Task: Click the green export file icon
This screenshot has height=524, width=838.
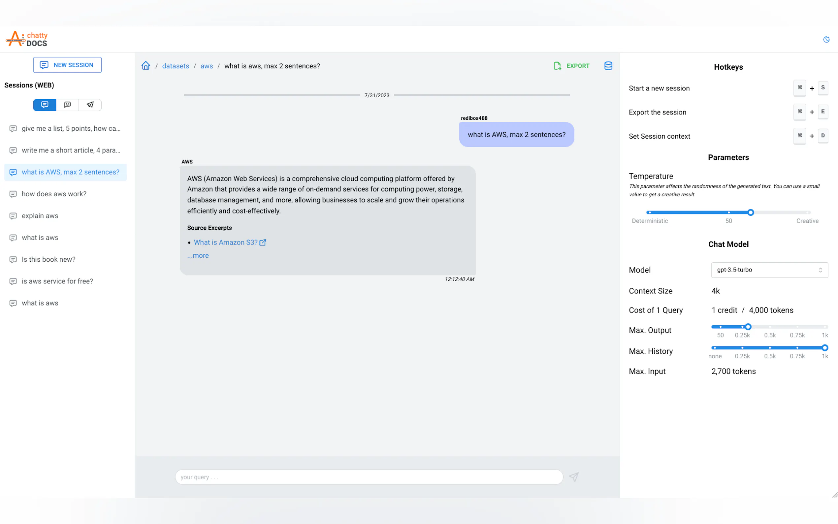Action: [x=557, y=65]
